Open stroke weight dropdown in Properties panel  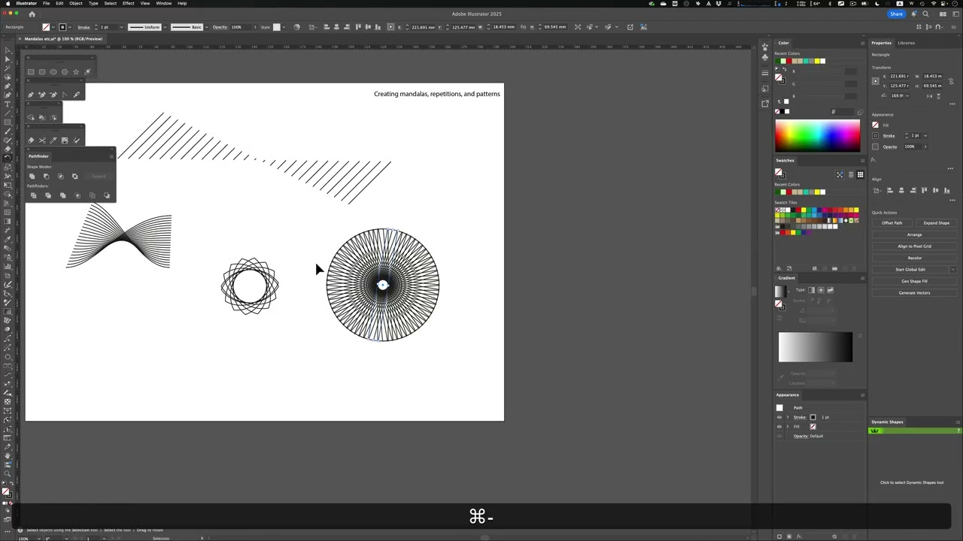pyautogui.click(x=925, y=136)
